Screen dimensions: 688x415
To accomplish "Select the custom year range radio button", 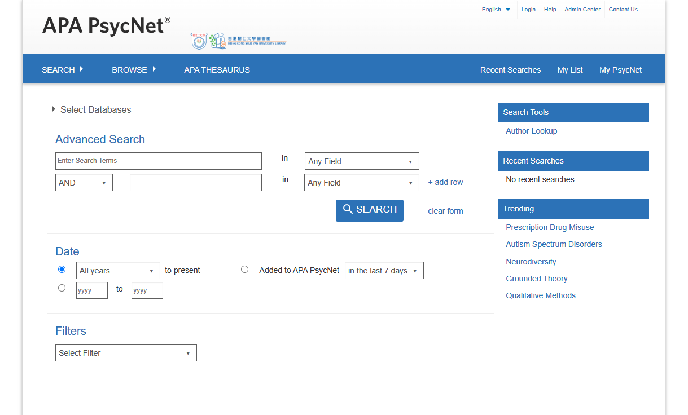I will [62, 288].
